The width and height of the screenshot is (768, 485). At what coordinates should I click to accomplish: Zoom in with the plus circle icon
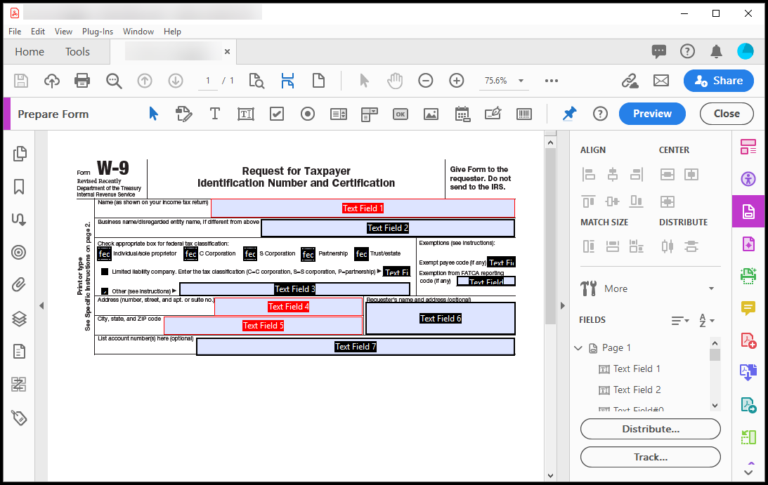click(457, 81)
